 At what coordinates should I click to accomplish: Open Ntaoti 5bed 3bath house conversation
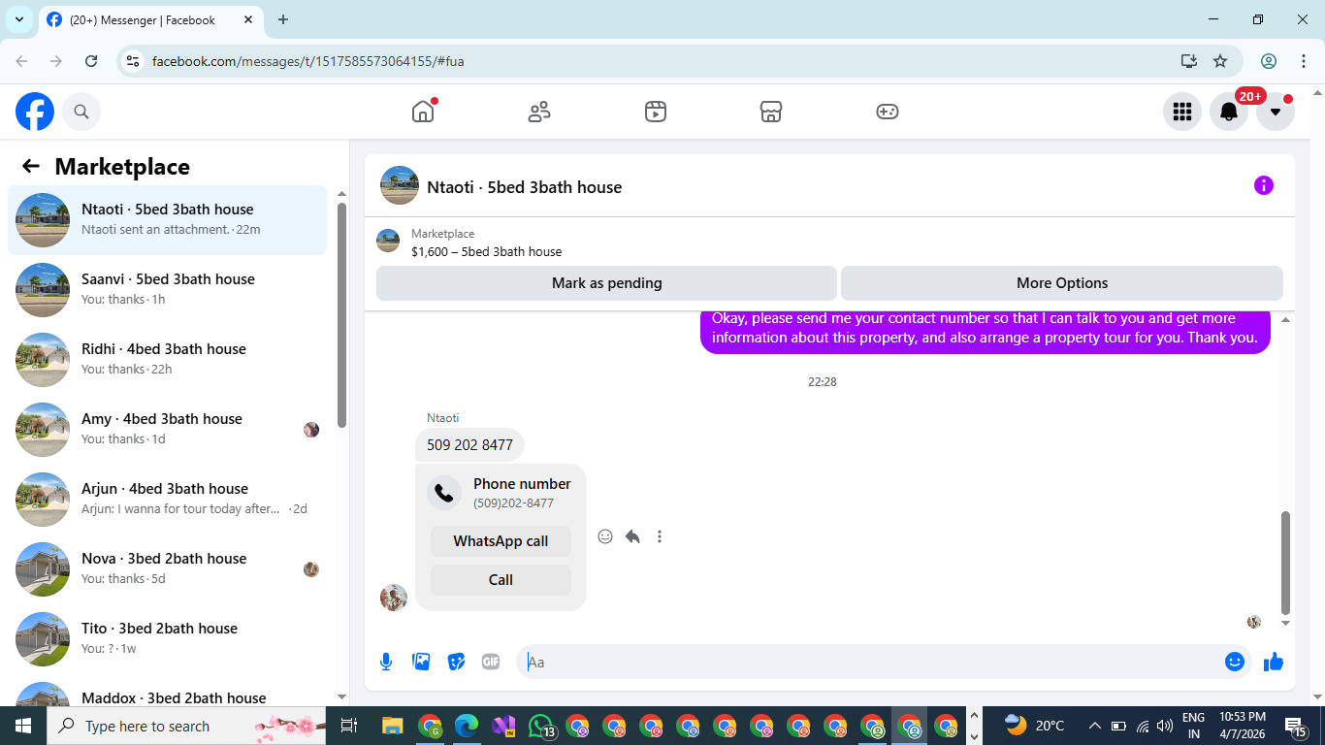[167, 220]
